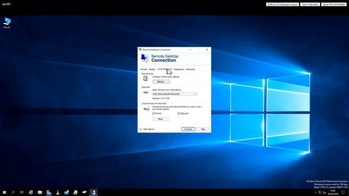This screenshot has height=196, width=349.
Task: Click Remote Desktop Connection title bar icon
Action: tap(141, 50)
